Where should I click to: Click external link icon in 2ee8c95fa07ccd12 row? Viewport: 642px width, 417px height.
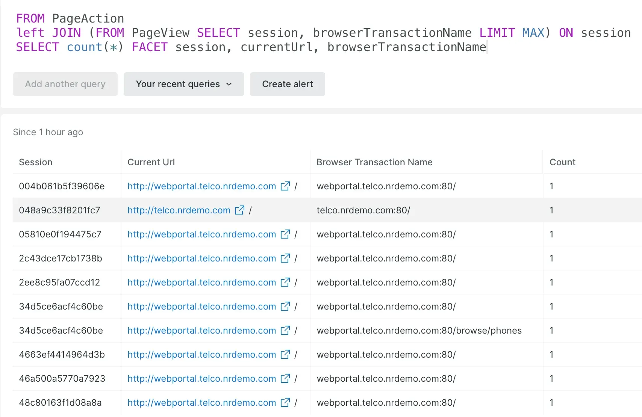[285, 282]
